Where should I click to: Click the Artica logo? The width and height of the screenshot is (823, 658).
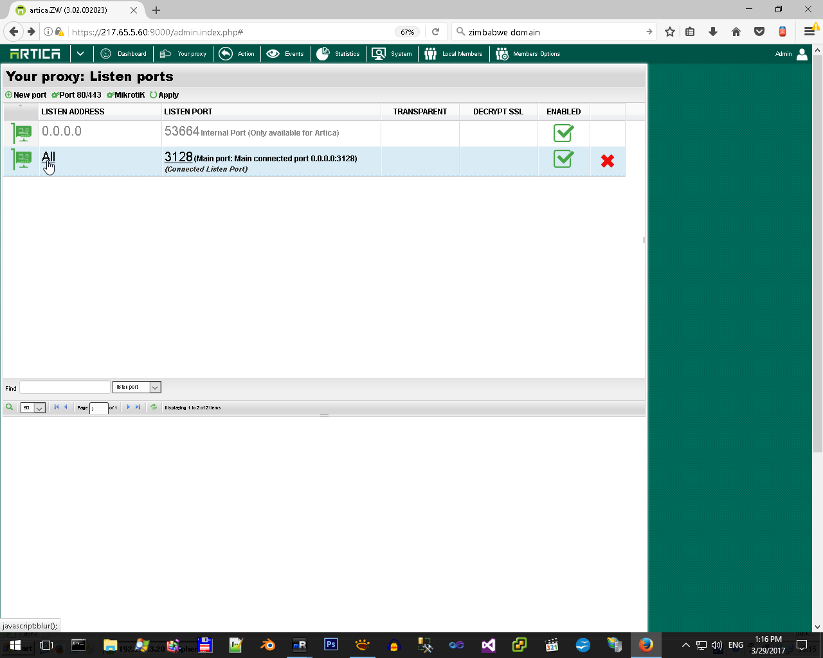[x=35, y=54]
